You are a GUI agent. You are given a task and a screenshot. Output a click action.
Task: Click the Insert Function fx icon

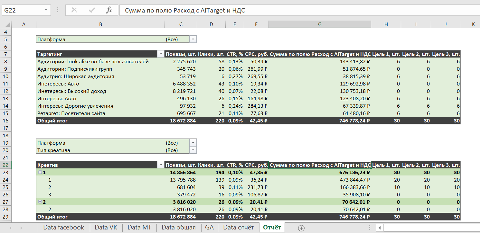coord(109,10)
